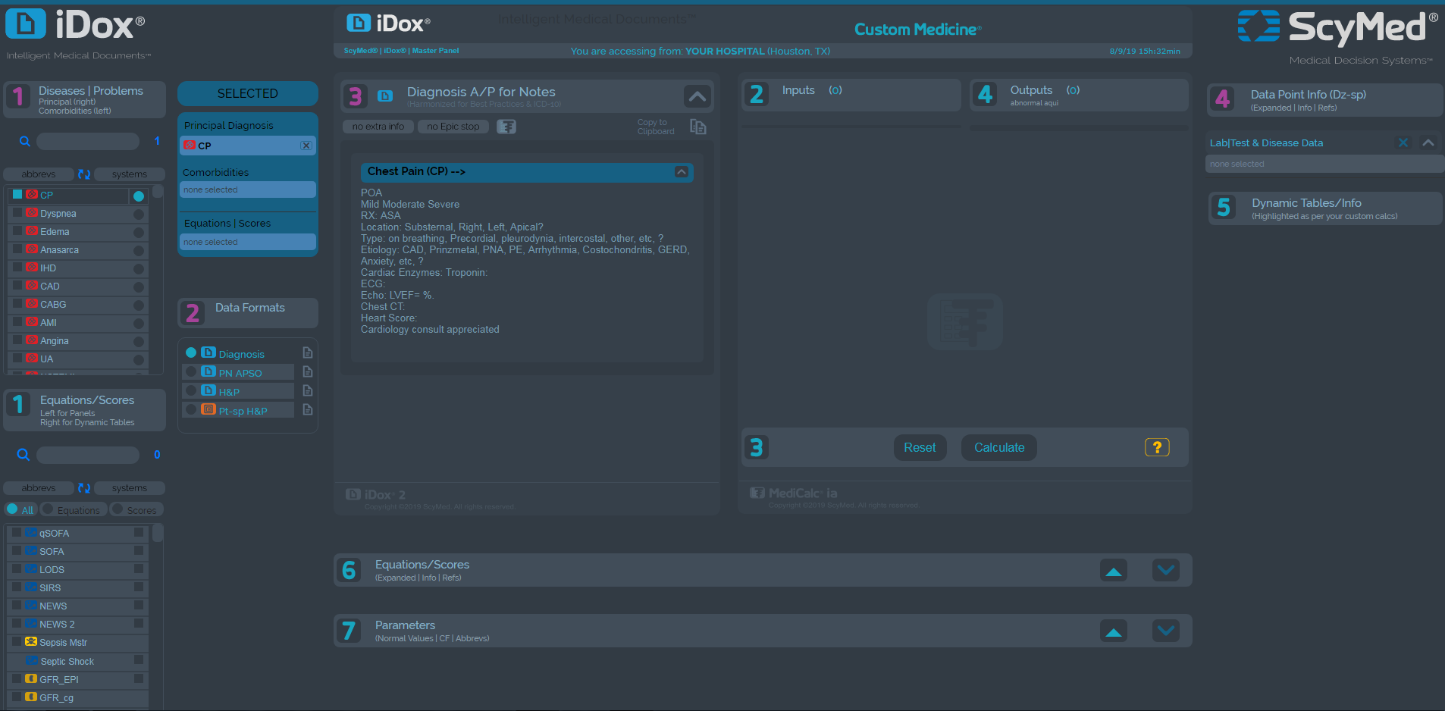Click the diseases search magnifier icon
This screenshot has width=1445, height=711.
25,141
